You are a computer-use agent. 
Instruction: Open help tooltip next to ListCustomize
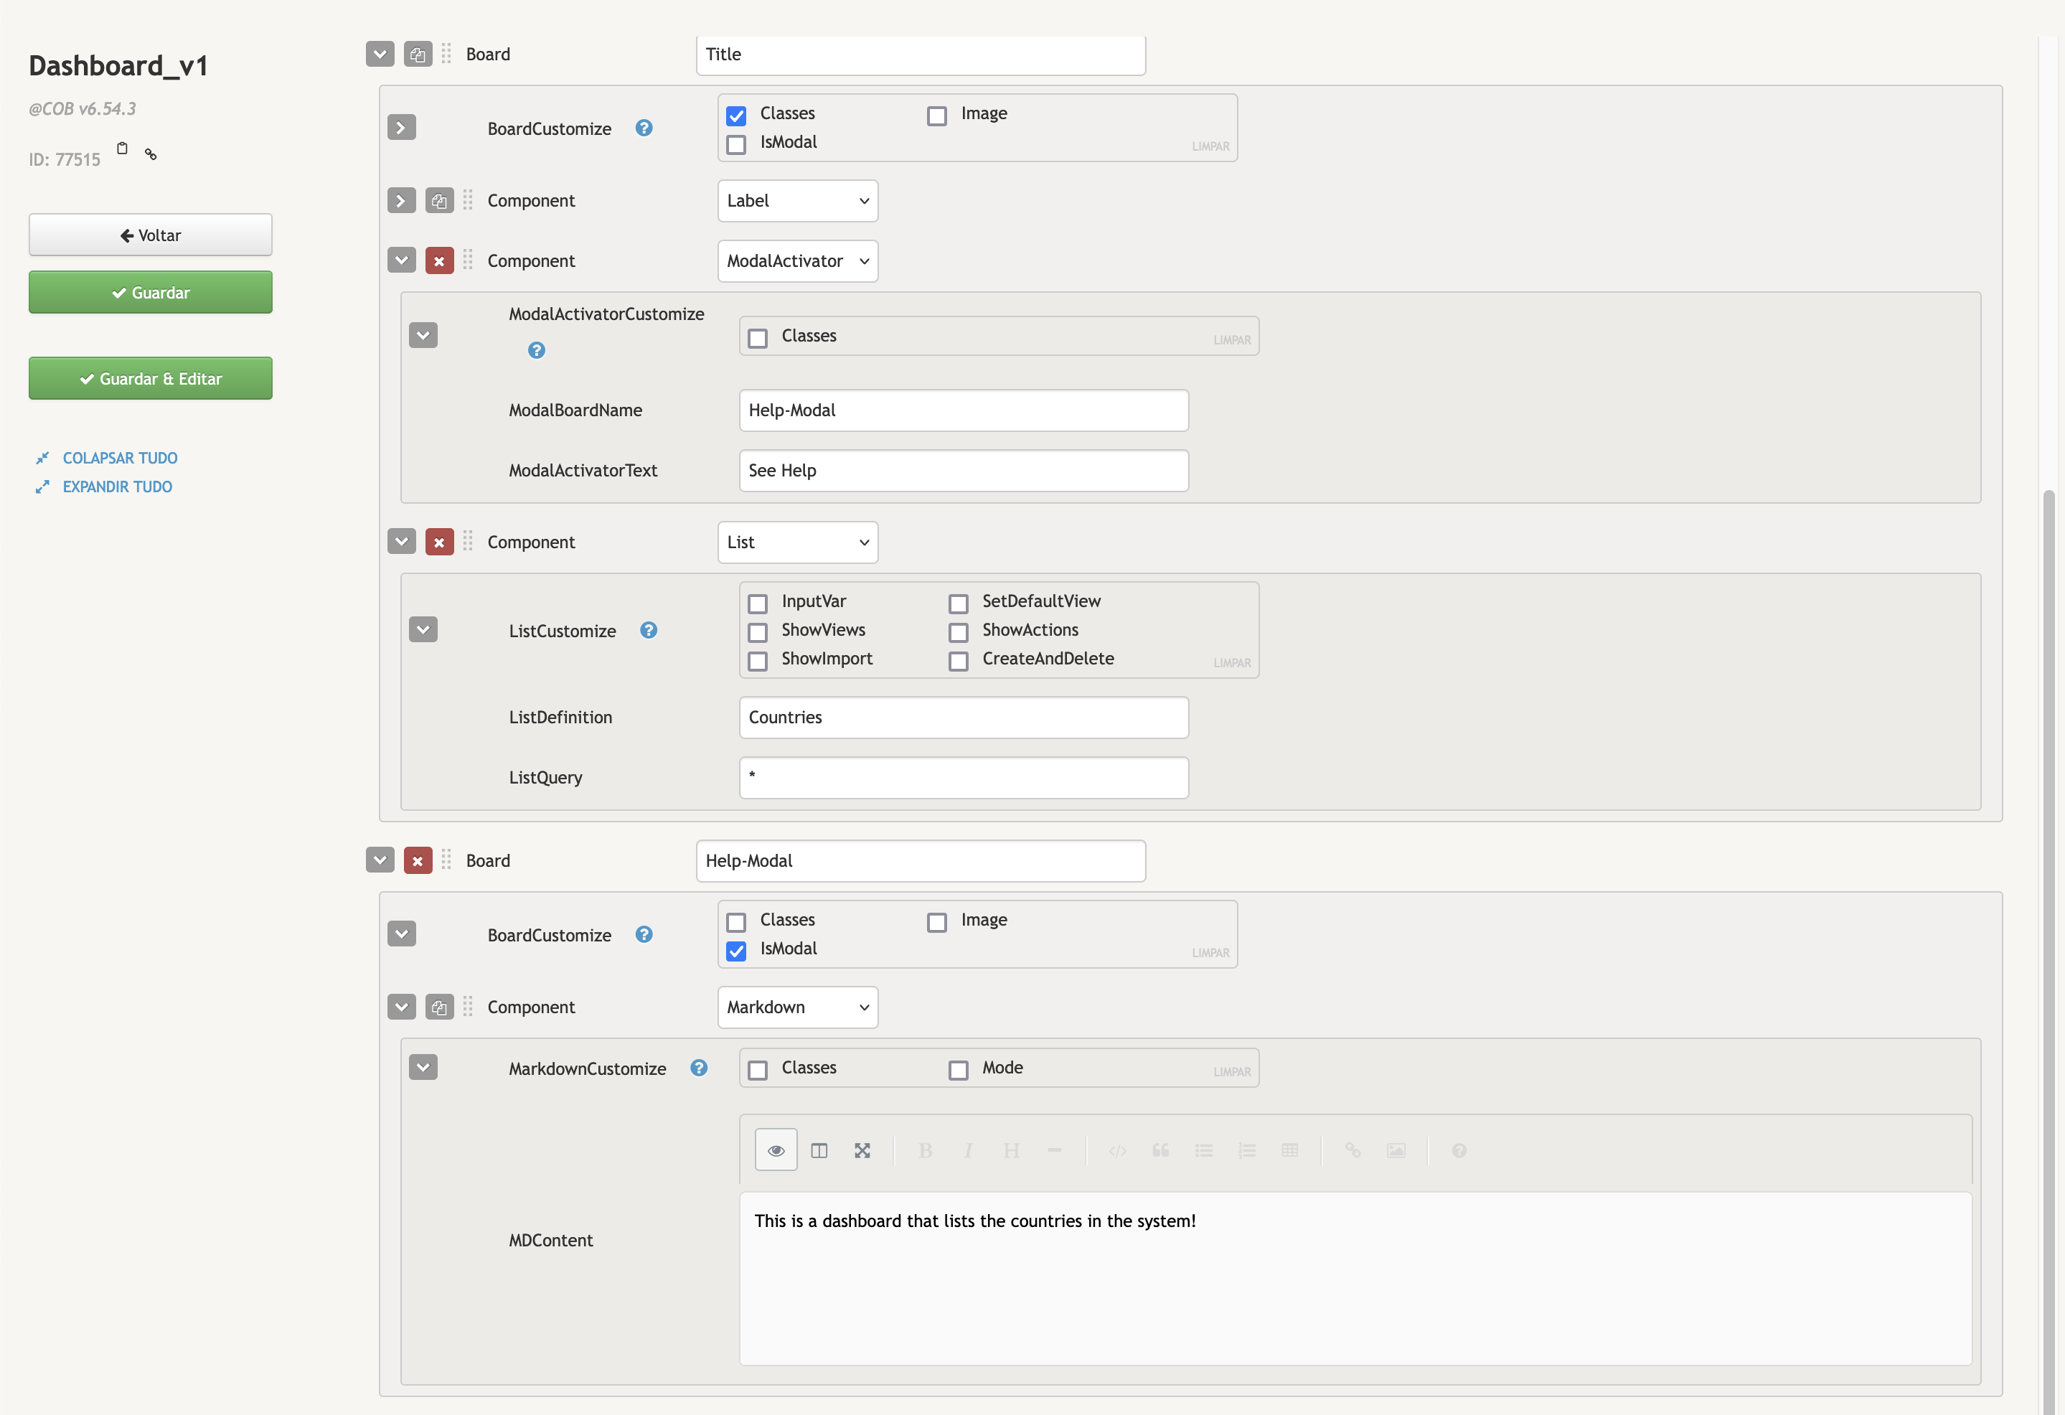(648, 630)
